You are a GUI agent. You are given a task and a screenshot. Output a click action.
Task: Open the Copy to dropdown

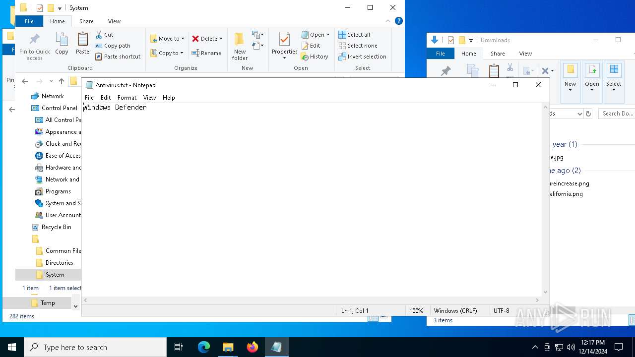[x=167, y=53]
